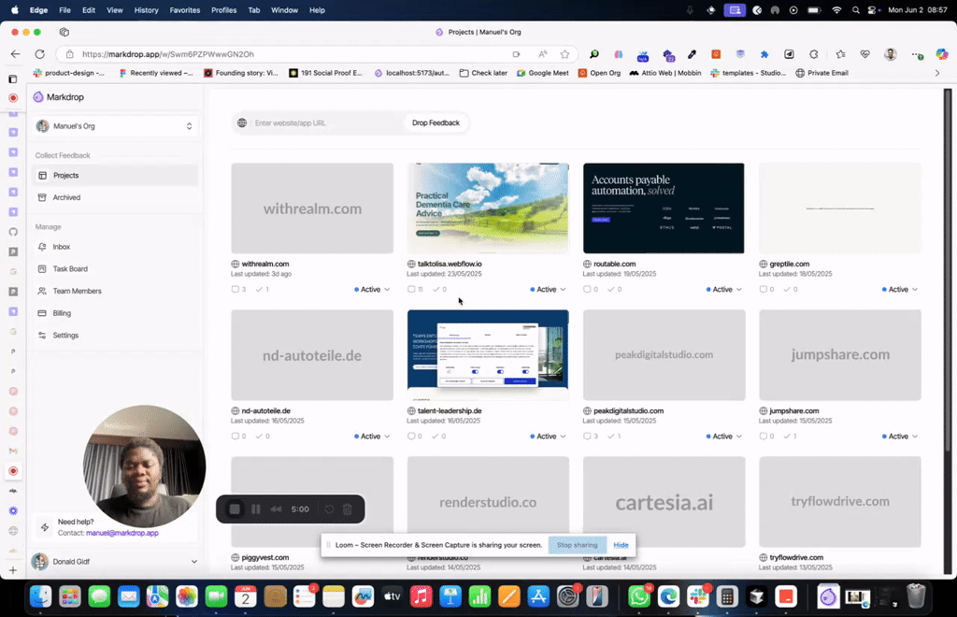Open WhatsApp from the Dock
The image size is (957, 617).
(639, 596)
